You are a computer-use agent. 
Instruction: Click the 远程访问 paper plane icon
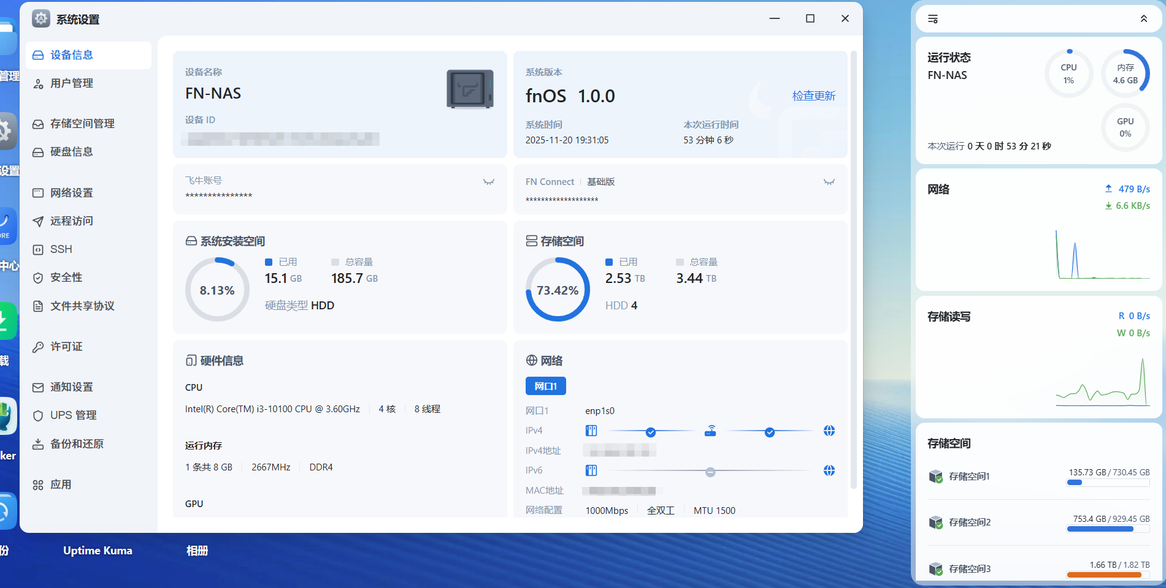(38, 221)
